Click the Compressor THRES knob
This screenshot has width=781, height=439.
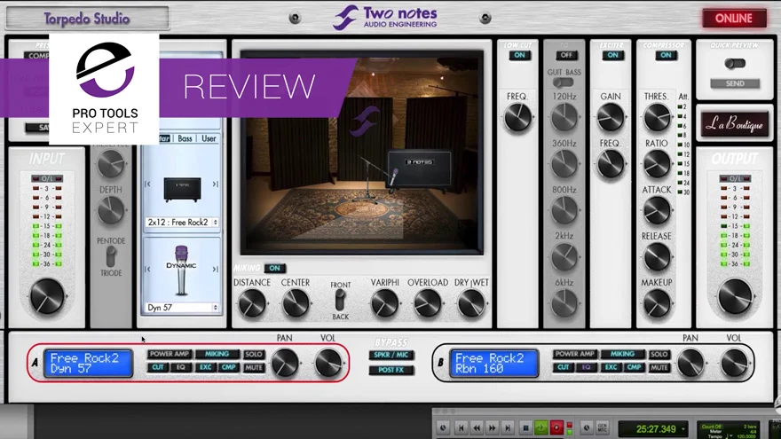[x=657, y=118]
